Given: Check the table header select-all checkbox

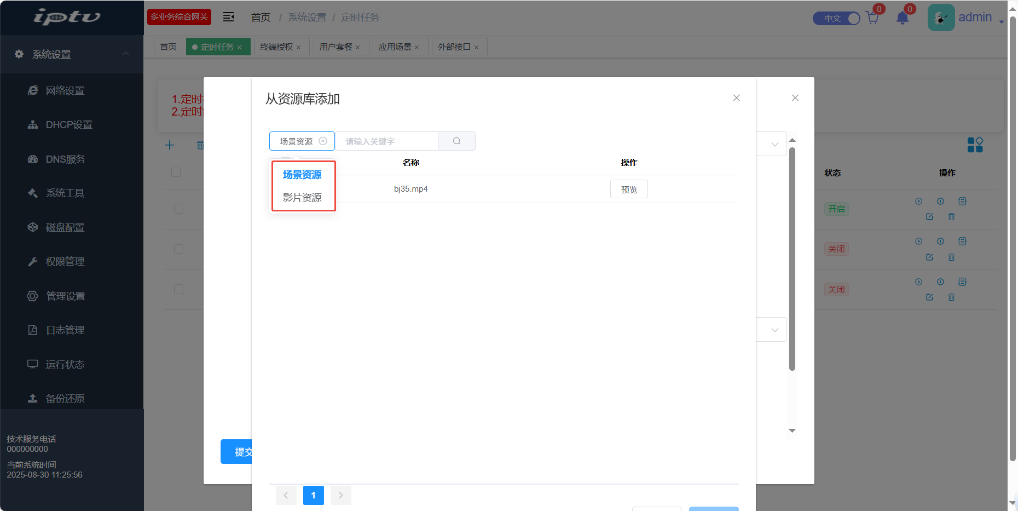Looking at the screenshot, I should (176, 172).
